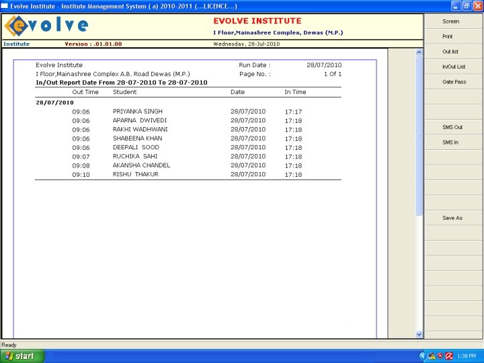Click Save As to export report

tap(454, 218)
